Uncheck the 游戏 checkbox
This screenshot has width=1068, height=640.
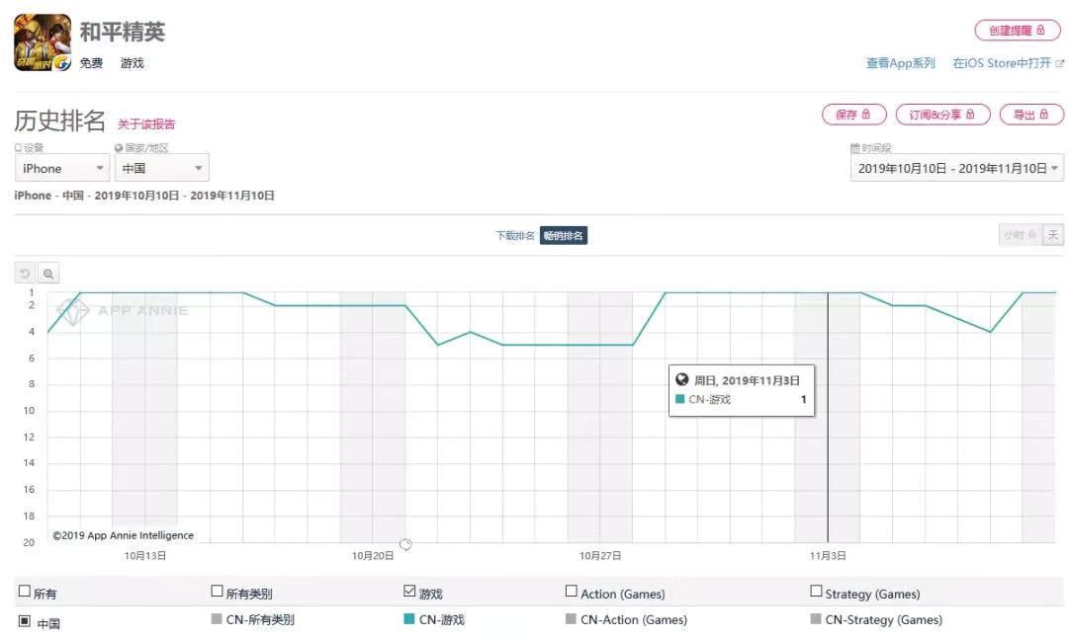[409, 591]
